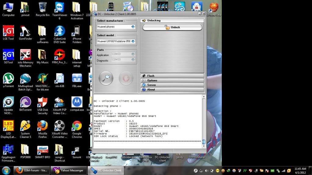Open the FRM_Pro_3 icon

point(59,57)
